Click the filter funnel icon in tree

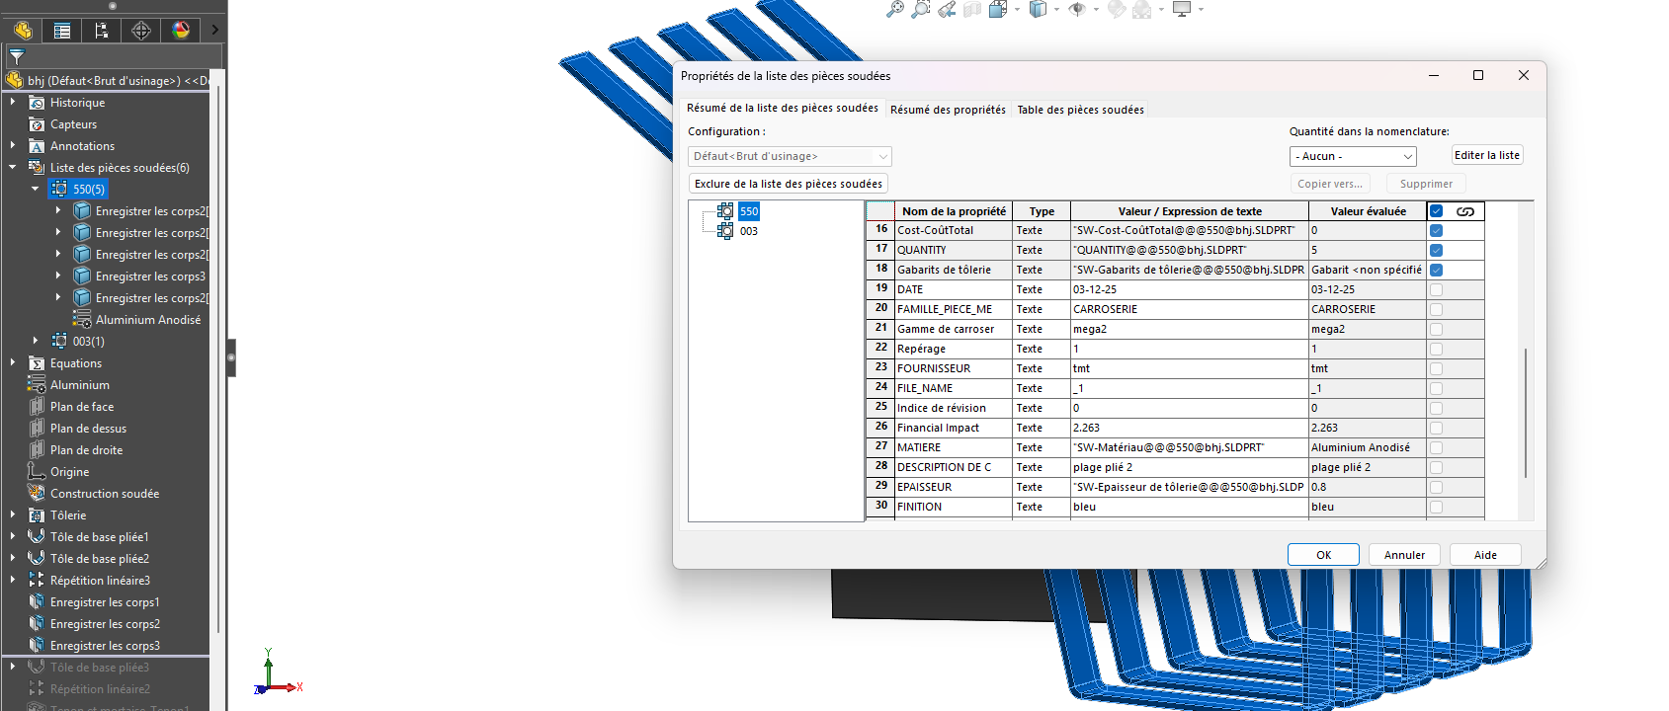click(x=17, y=57)
